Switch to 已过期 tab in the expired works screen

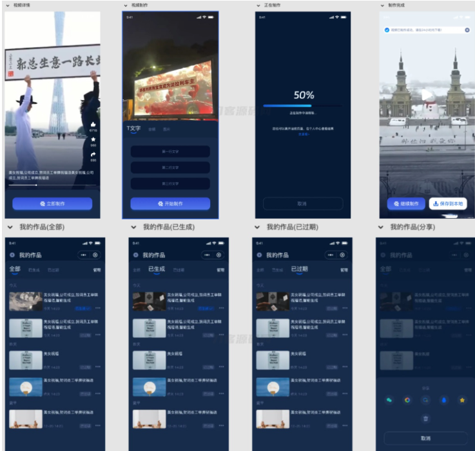298,269
